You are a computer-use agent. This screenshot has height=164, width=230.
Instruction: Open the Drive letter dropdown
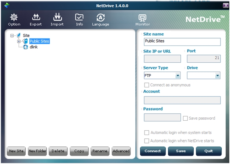coord(218,76)
